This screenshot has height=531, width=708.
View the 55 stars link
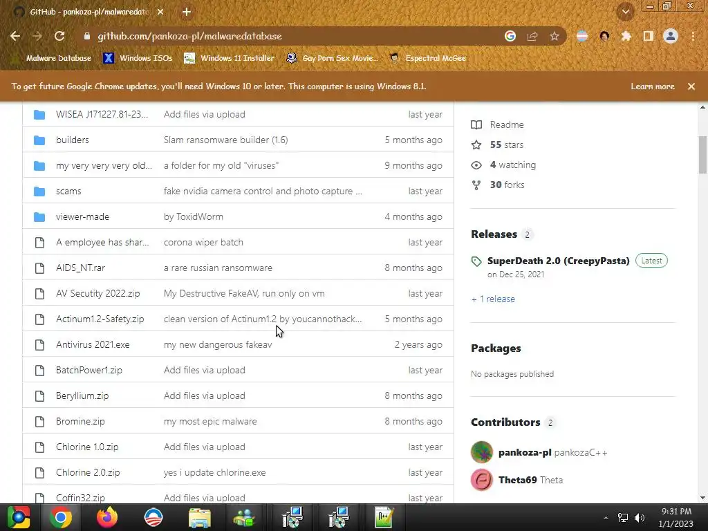pyautogui.click(x=497, y=145)
